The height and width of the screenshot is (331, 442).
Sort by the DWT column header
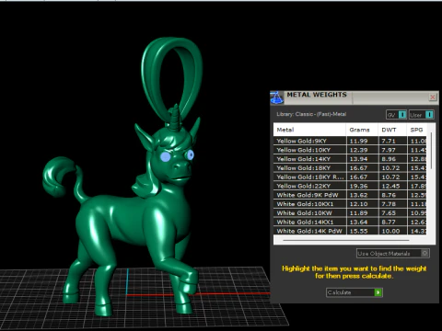pyautogui.click(x=392, y=130)
